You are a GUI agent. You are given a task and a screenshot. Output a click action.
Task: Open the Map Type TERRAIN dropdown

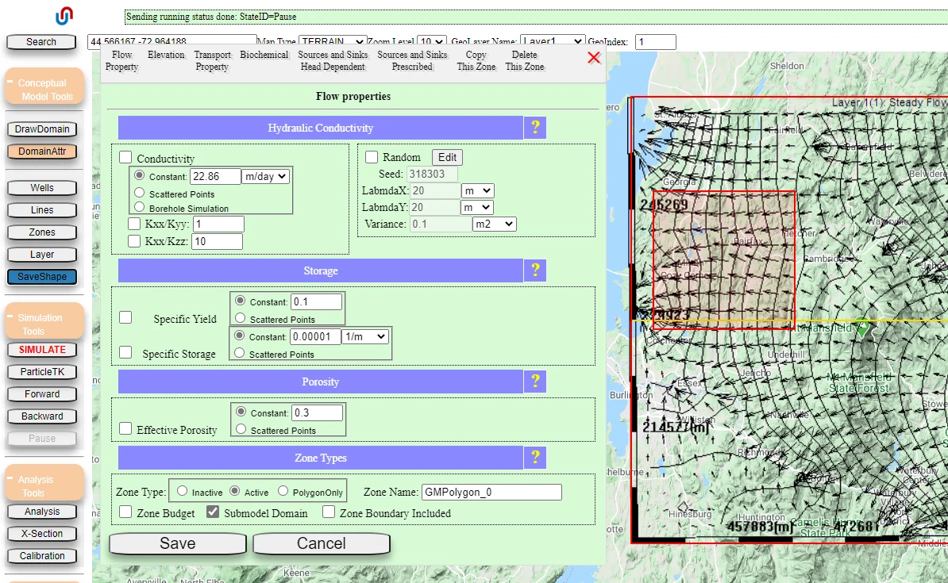tap(333, 41)
